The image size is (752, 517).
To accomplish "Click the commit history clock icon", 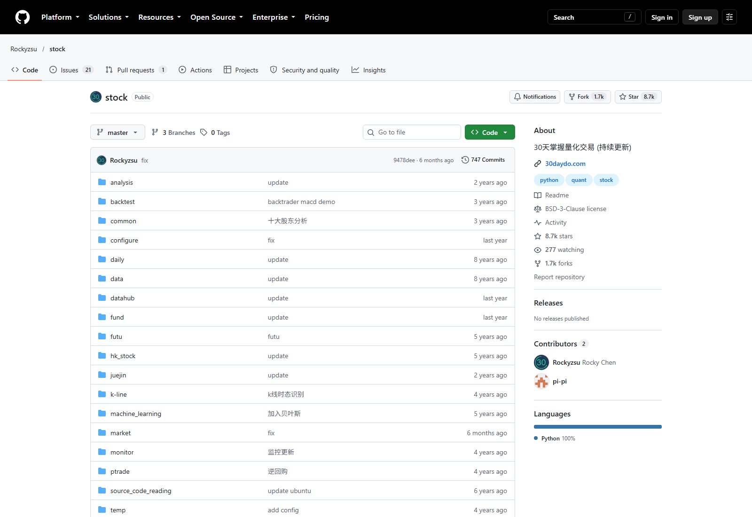I will pyautogui.click(x=465, y=160).
